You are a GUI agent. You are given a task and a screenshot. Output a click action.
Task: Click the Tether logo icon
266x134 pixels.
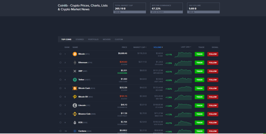[x=75, y=80]
